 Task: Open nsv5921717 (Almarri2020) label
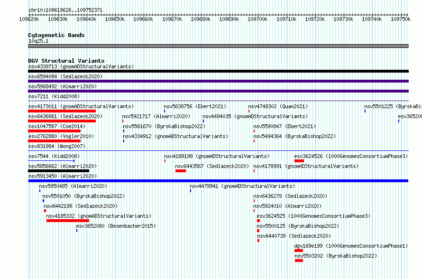(x=156, y=116)
